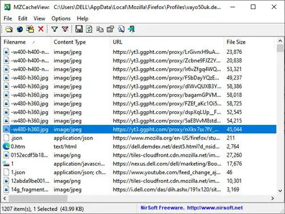The width and height of the screenshot is (285, 214).
Task: Open the Options menu
Action: click(x=61, y=19)
